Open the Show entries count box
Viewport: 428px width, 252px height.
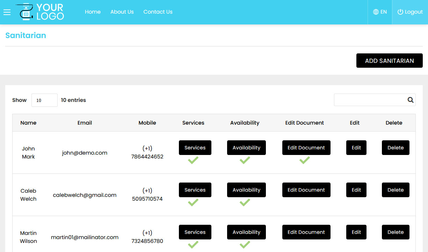pyautogui.click(x=44, y=100)
